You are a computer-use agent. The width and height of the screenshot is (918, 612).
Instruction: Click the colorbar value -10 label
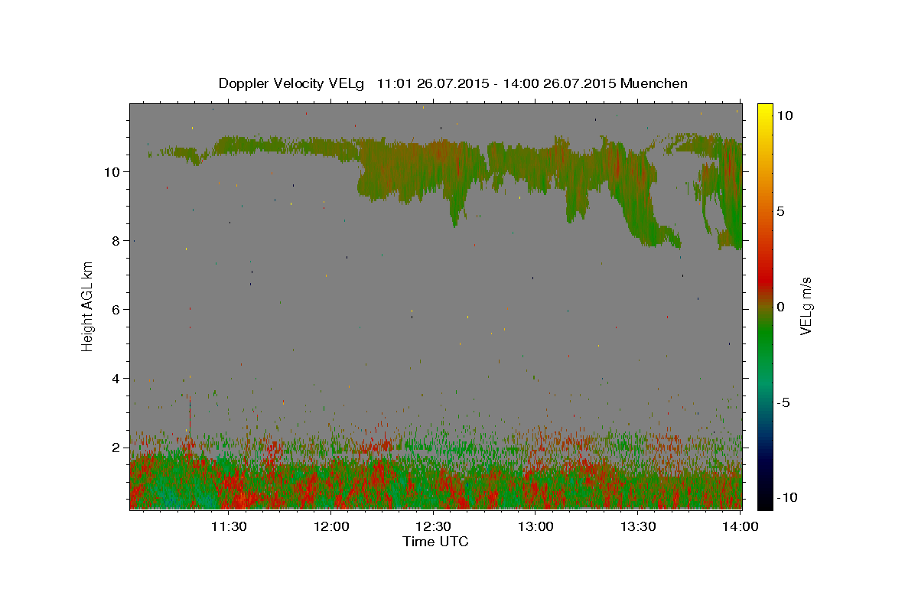click(787, 497)
